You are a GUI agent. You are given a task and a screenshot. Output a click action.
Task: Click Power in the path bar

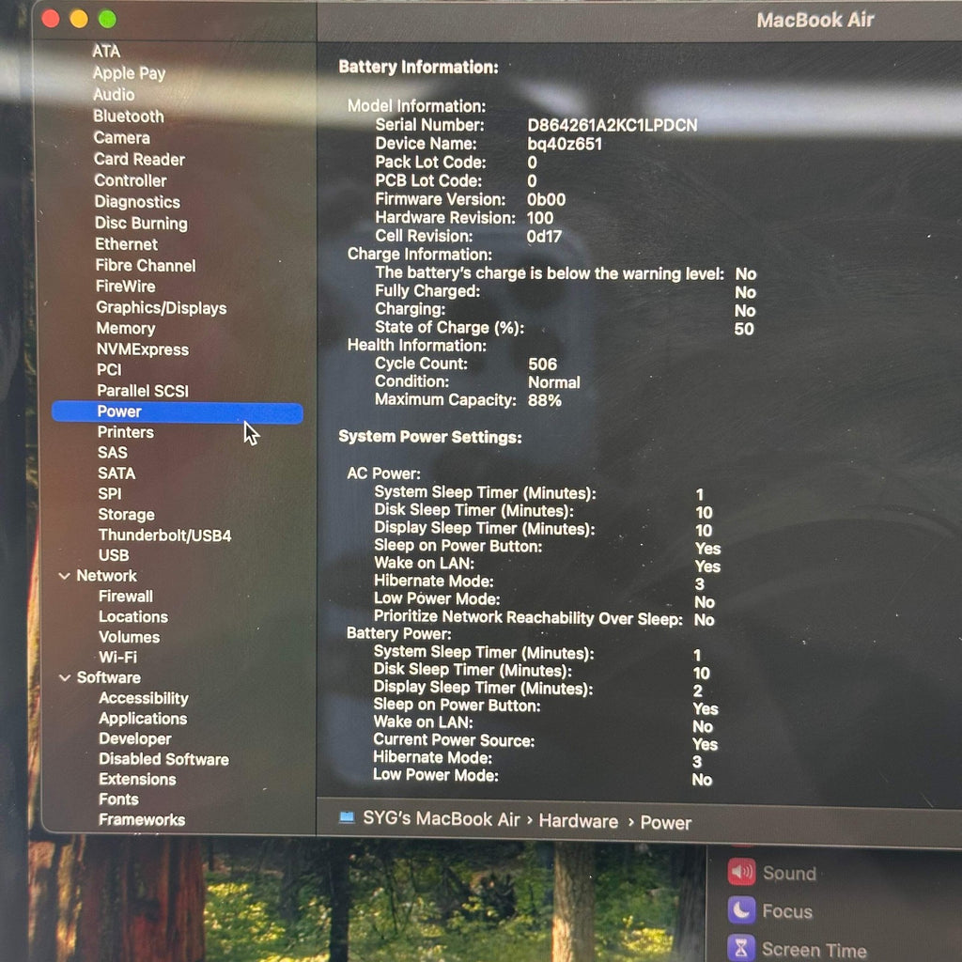(x=666, y=823)
